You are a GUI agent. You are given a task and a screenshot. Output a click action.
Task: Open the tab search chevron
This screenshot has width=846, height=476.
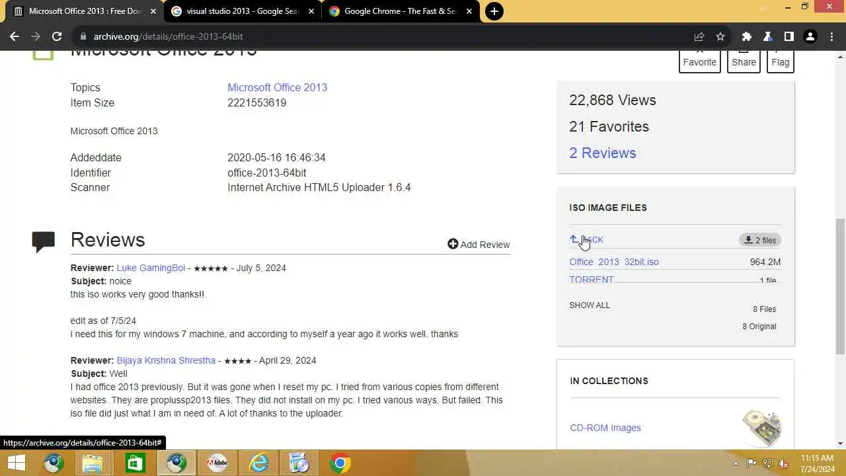(x=763, y=8)
